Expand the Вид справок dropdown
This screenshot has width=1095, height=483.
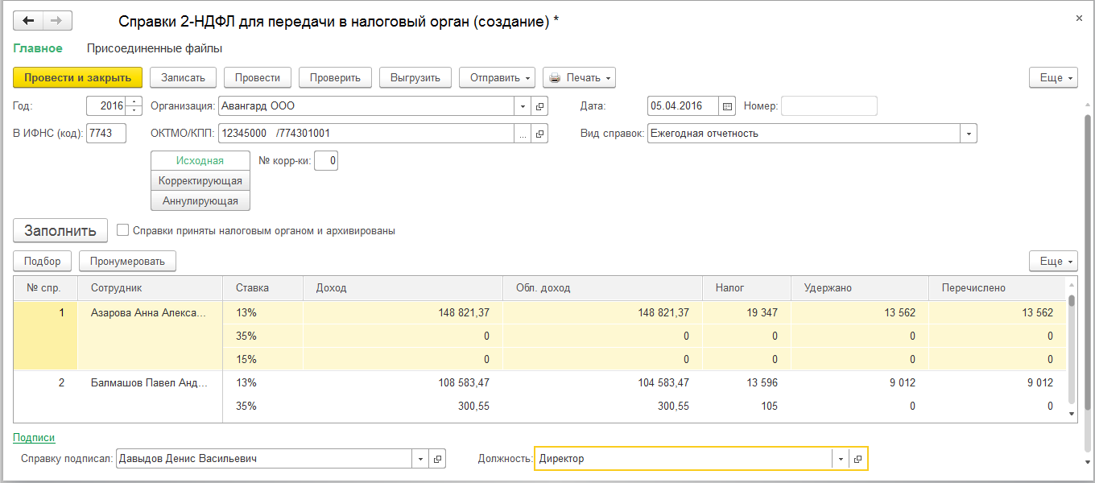pos(968,134)
